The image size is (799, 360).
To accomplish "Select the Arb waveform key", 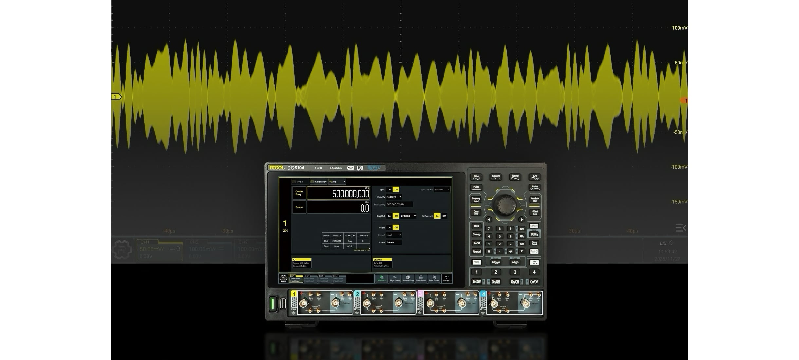I will pos(535,177).
